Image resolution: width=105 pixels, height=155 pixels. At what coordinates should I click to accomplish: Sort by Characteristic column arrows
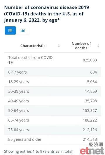pos(59,46)
